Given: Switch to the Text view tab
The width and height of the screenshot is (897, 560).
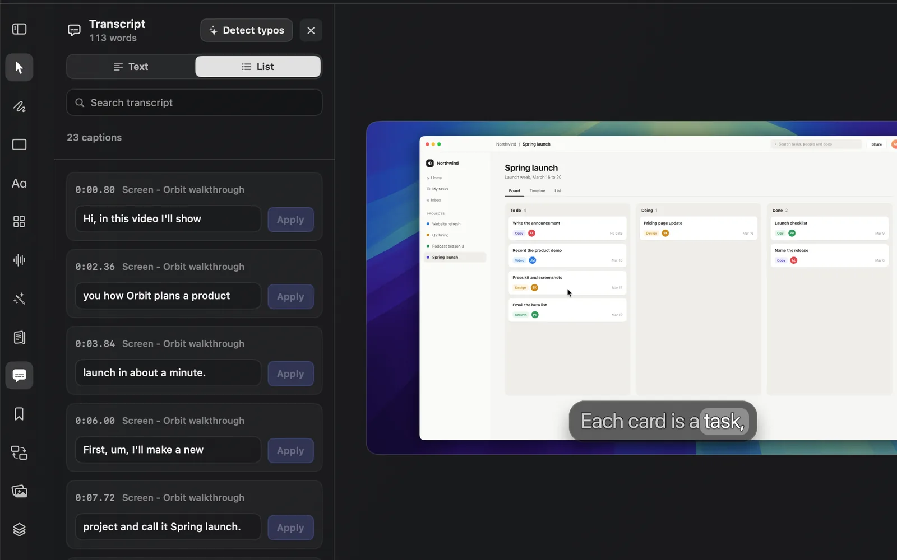Looking at the screenshot, I should coord(131,67).
